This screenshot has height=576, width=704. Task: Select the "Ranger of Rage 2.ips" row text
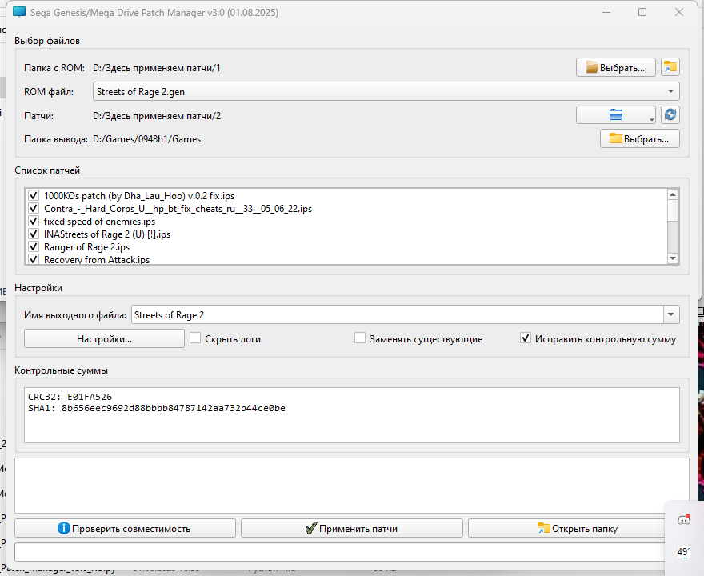click(86, 247)
